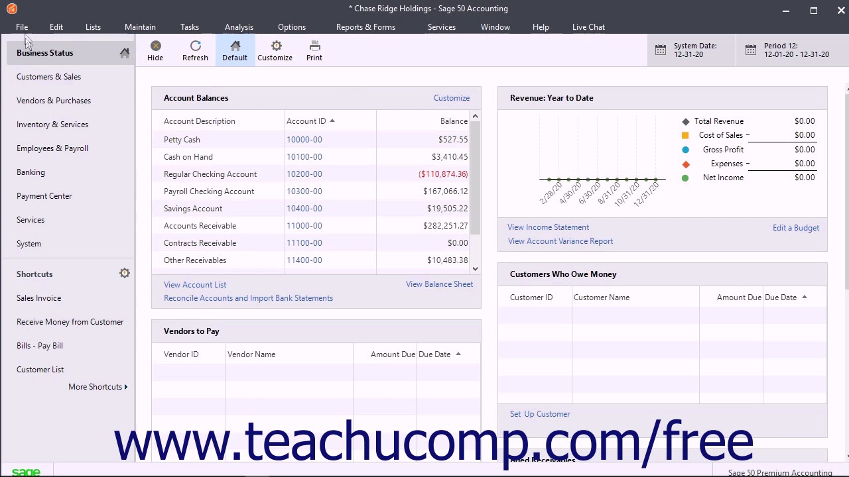Click the Vendor Name column header
Image resolution: width=849 pixels, height=477 pixels.
251,354
